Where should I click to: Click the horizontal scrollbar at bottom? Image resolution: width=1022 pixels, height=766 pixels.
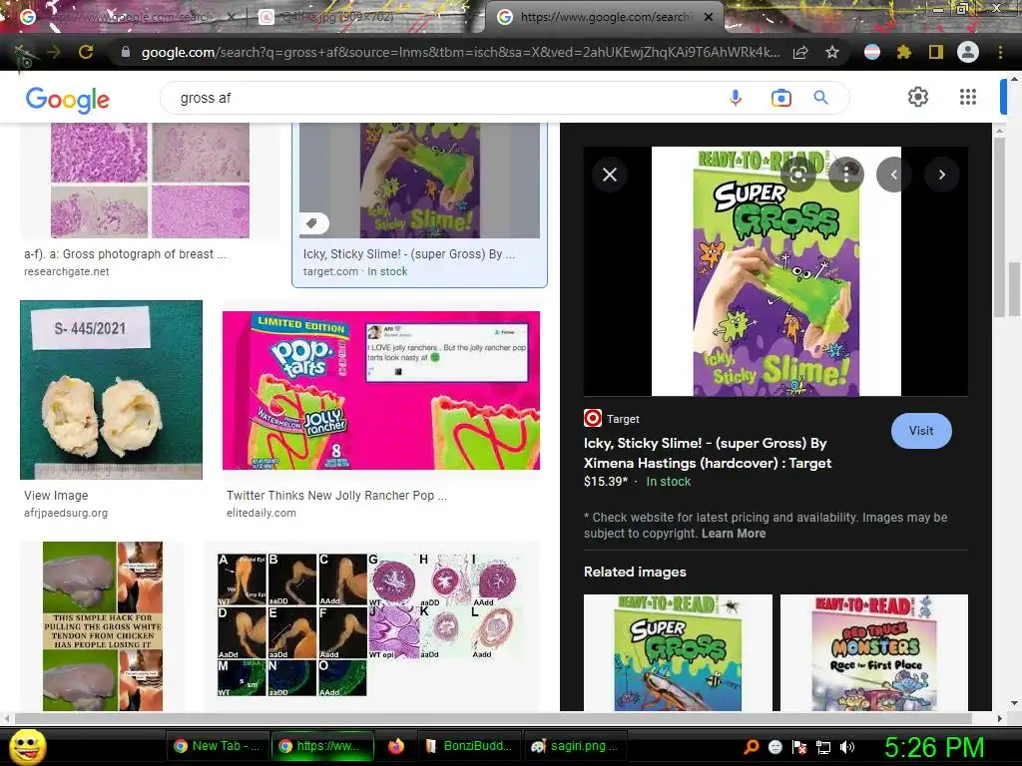pos(493,719)
